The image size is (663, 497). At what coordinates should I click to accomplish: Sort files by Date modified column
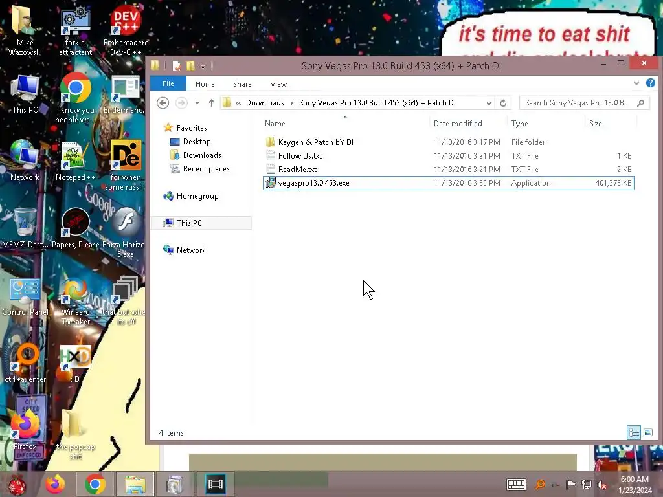[x=468, y=124]
